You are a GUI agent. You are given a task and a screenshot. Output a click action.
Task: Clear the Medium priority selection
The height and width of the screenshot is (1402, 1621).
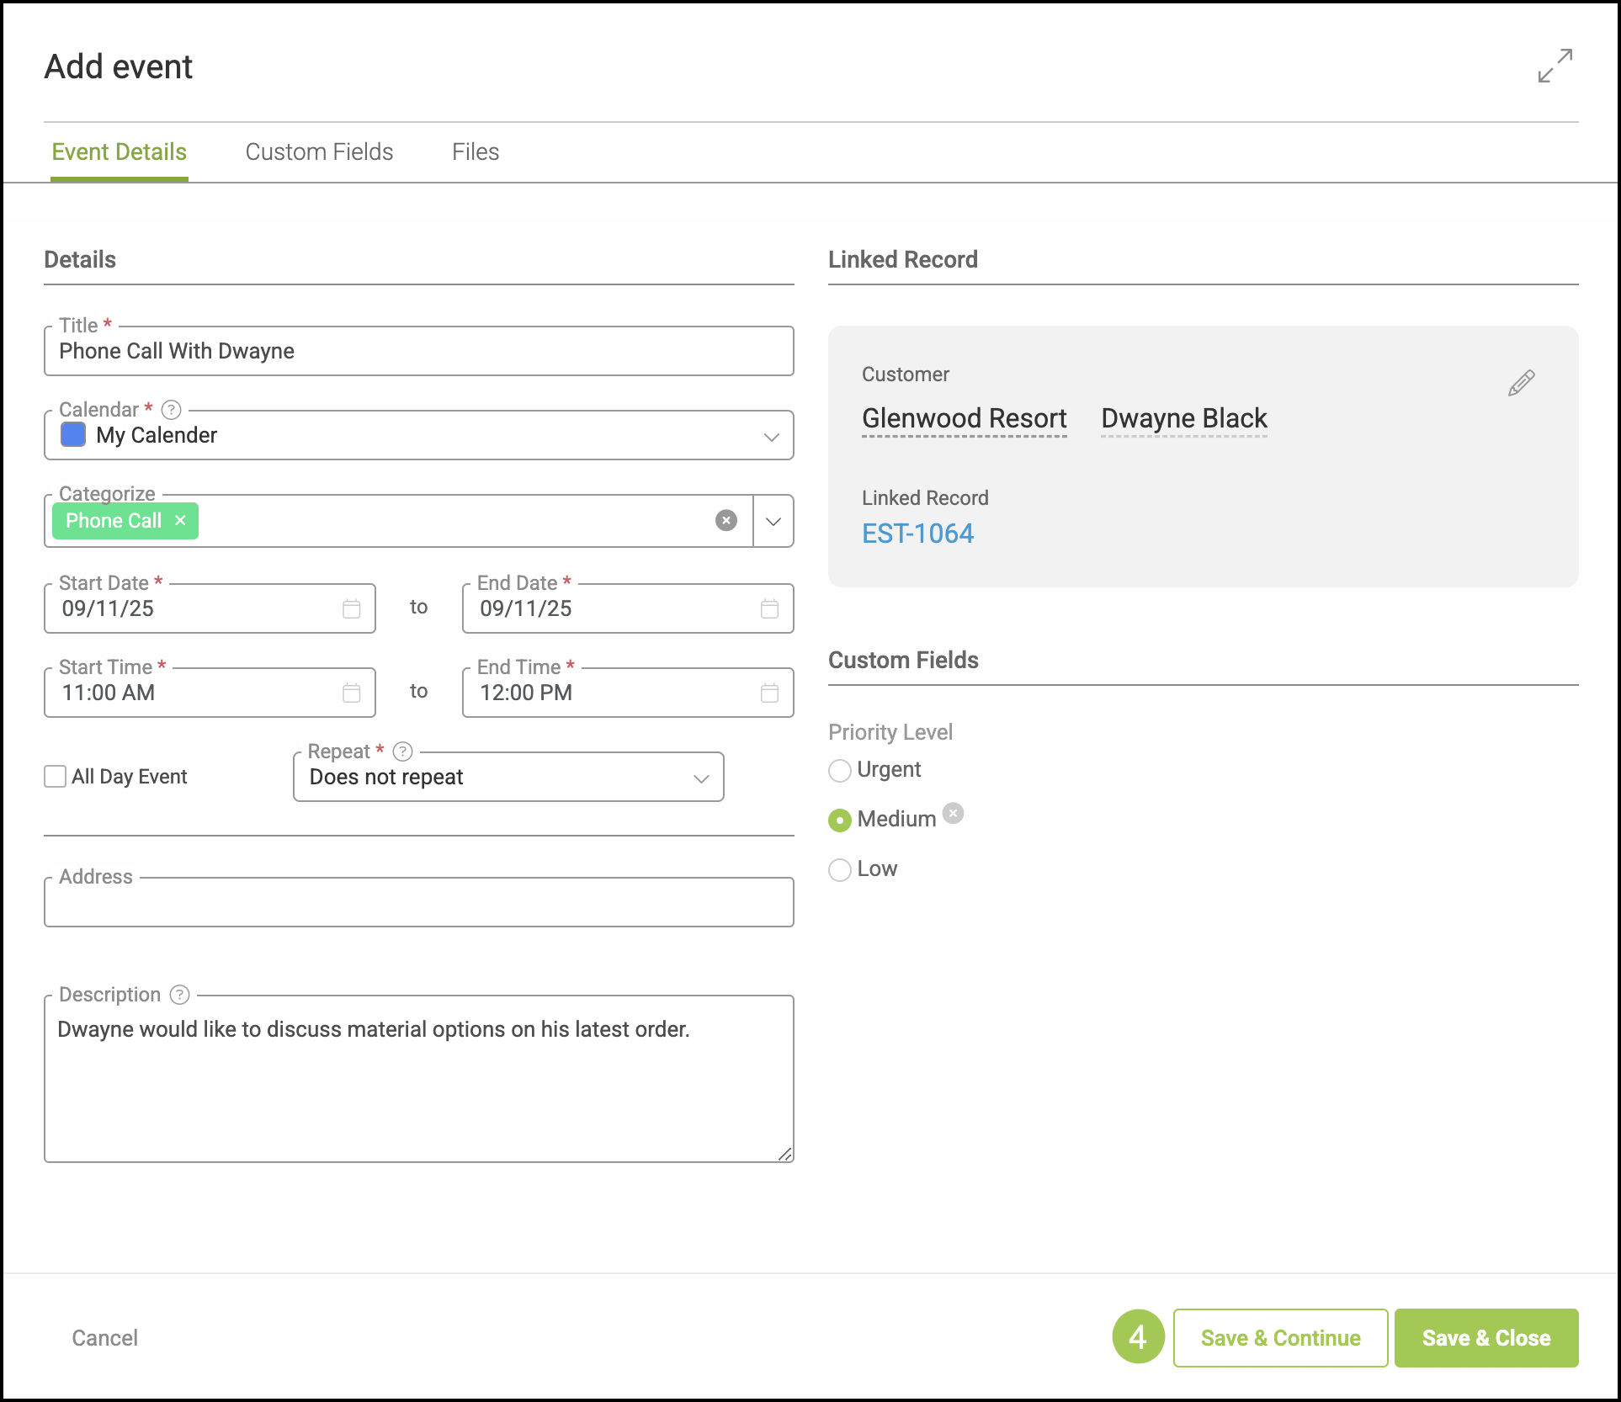click(953, 813)
